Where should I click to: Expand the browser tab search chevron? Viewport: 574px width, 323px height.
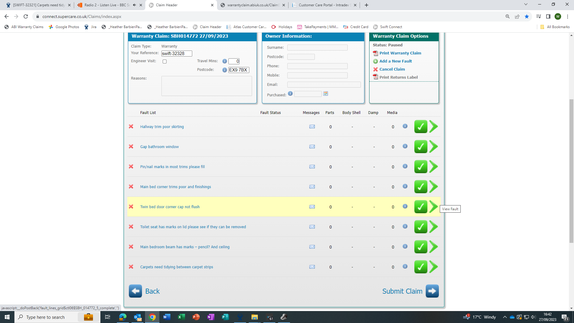[526, 4]
